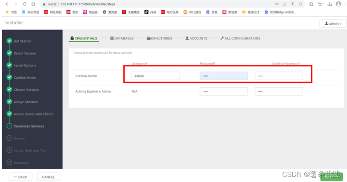
Task: Select the Select Version step
Action: pos(25,53)
